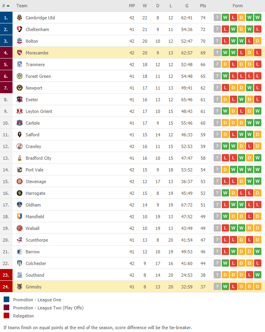Sort the table by Pts column header

tap(203, 6)
